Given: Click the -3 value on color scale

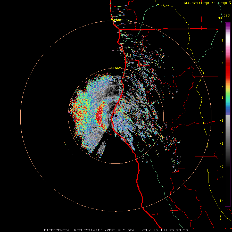Looking at the screenshot, I should point(221,144).
